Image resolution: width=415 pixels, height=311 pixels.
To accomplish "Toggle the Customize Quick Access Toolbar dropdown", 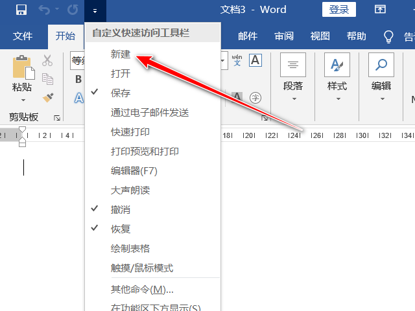I will click(95, 11).
